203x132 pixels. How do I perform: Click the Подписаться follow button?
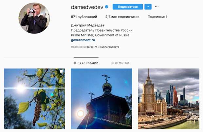[128, 7]
